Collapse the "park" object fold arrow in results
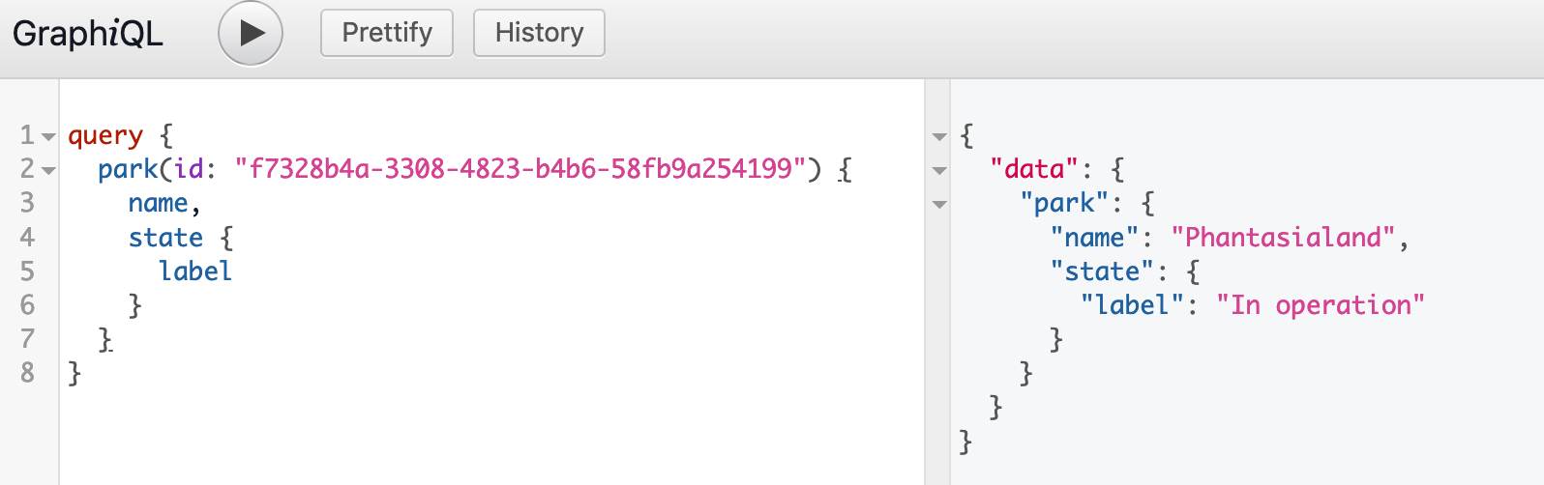This screenshot has height=485, width=1544. coord(938,205)
